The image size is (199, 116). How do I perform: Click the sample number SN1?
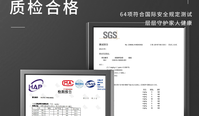coord(105,60)
